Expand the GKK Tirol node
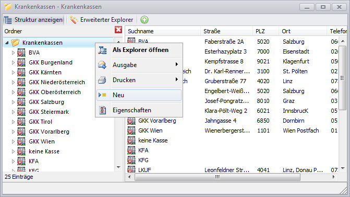The width and height of the screenshot is (350, 197). pyautogui.click(x=13, y=122)
